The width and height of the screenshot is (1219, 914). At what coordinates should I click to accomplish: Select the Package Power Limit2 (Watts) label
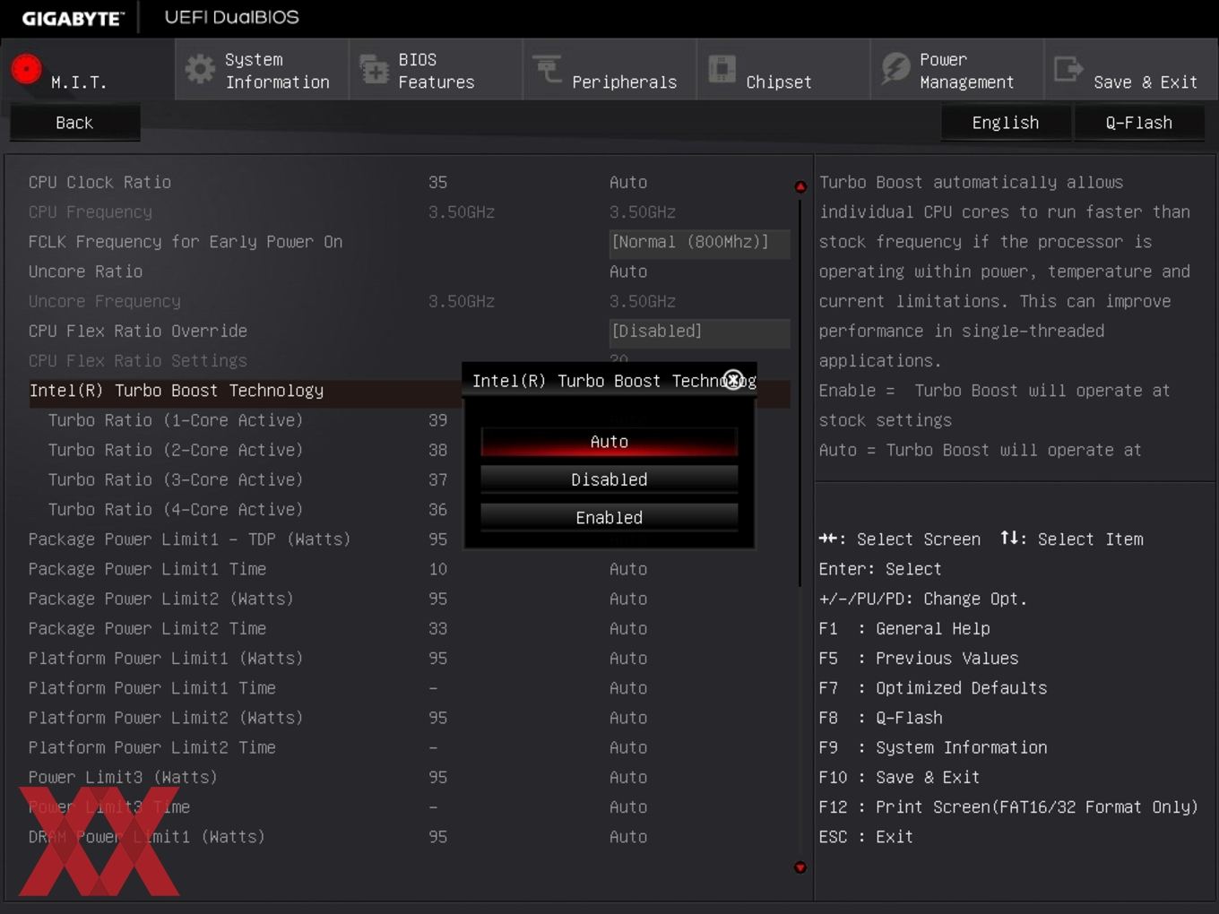coord(160,599)
